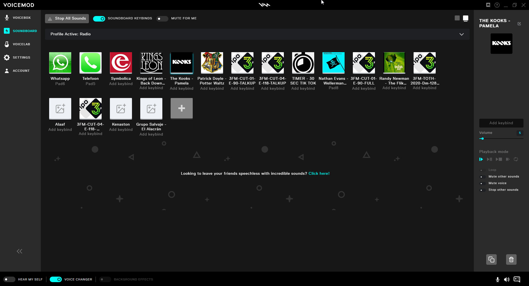Open the Voicebox section
Image resolution: width=529 pixels, height=286 pixels.
[x=22, y=18]
